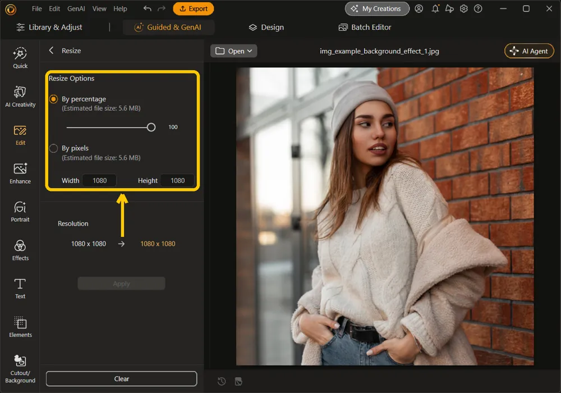Click the orange new resolution 1080 x 1080
Viewport: 561px width, 393px height.
(x=158, y=244)
